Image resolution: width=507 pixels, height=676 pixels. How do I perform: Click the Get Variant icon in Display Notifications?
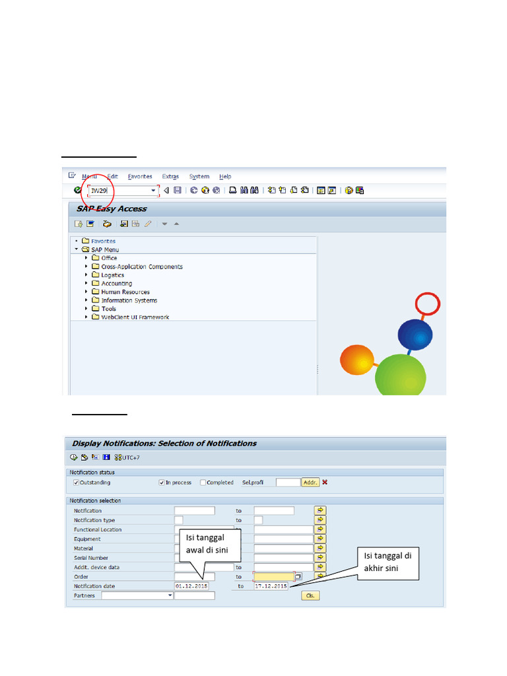tap(84, 457)
